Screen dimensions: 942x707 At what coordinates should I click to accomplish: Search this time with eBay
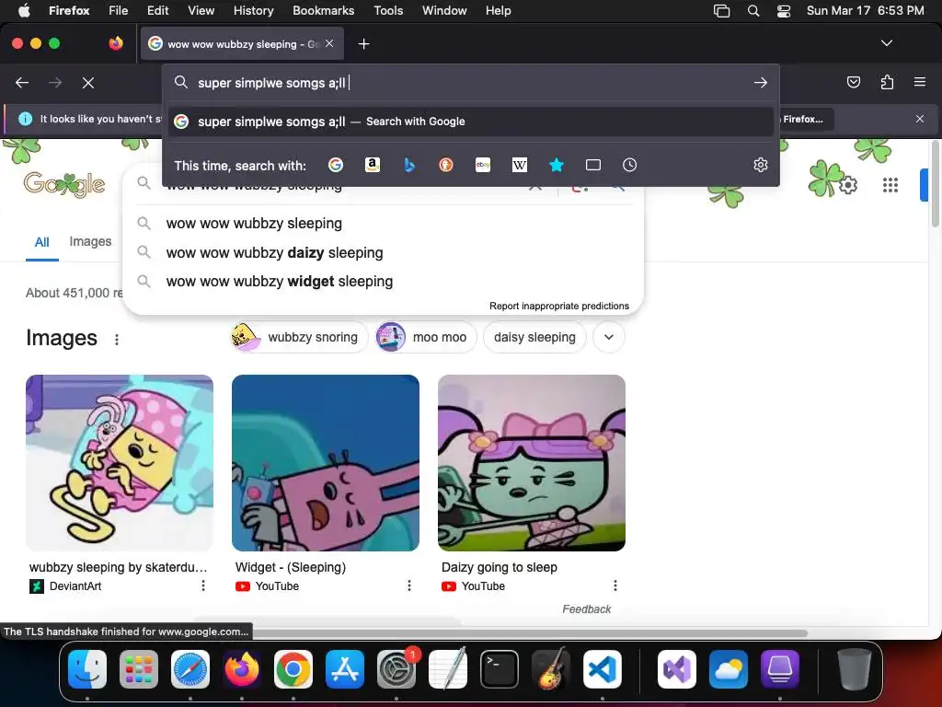[483, 165]
